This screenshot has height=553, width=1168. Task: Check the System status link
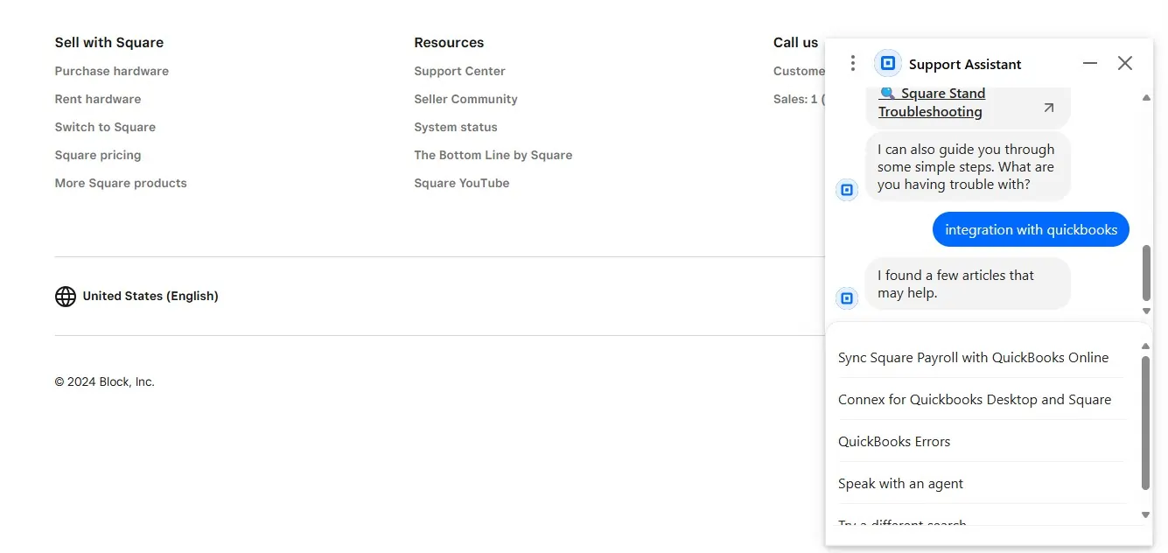[455, 127]
